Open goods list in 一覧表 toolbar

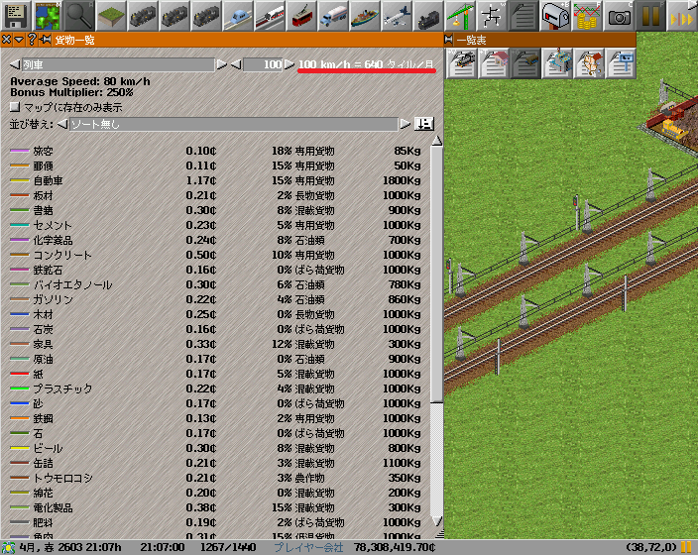coord(524,63)
